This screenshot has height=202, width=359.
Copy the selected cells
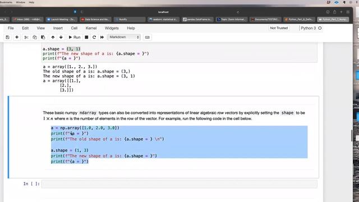point(35,37)
